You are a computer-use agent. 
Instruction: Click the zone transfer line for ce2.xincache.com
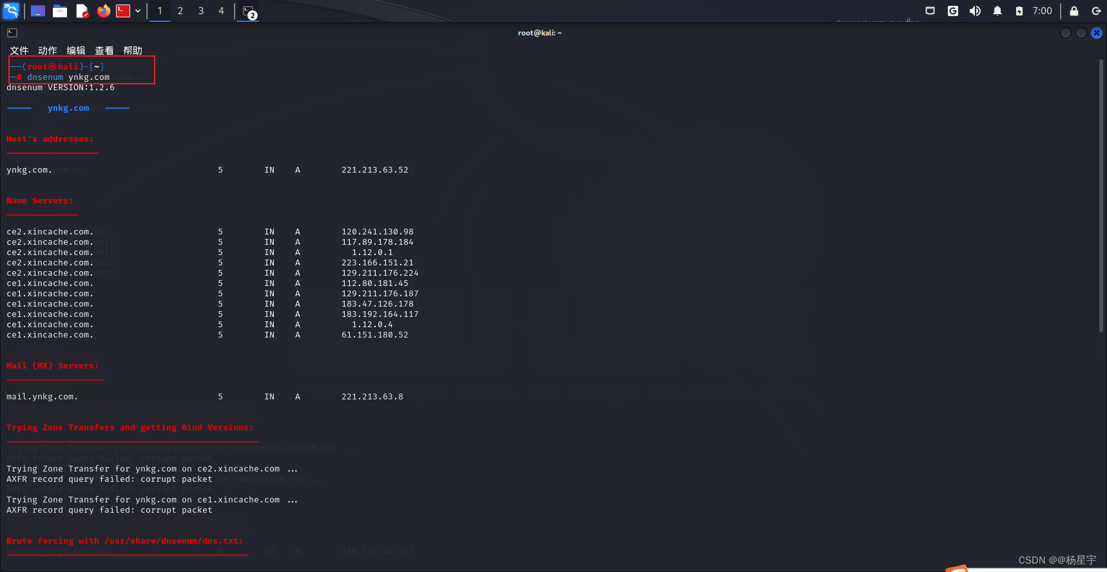152,469
